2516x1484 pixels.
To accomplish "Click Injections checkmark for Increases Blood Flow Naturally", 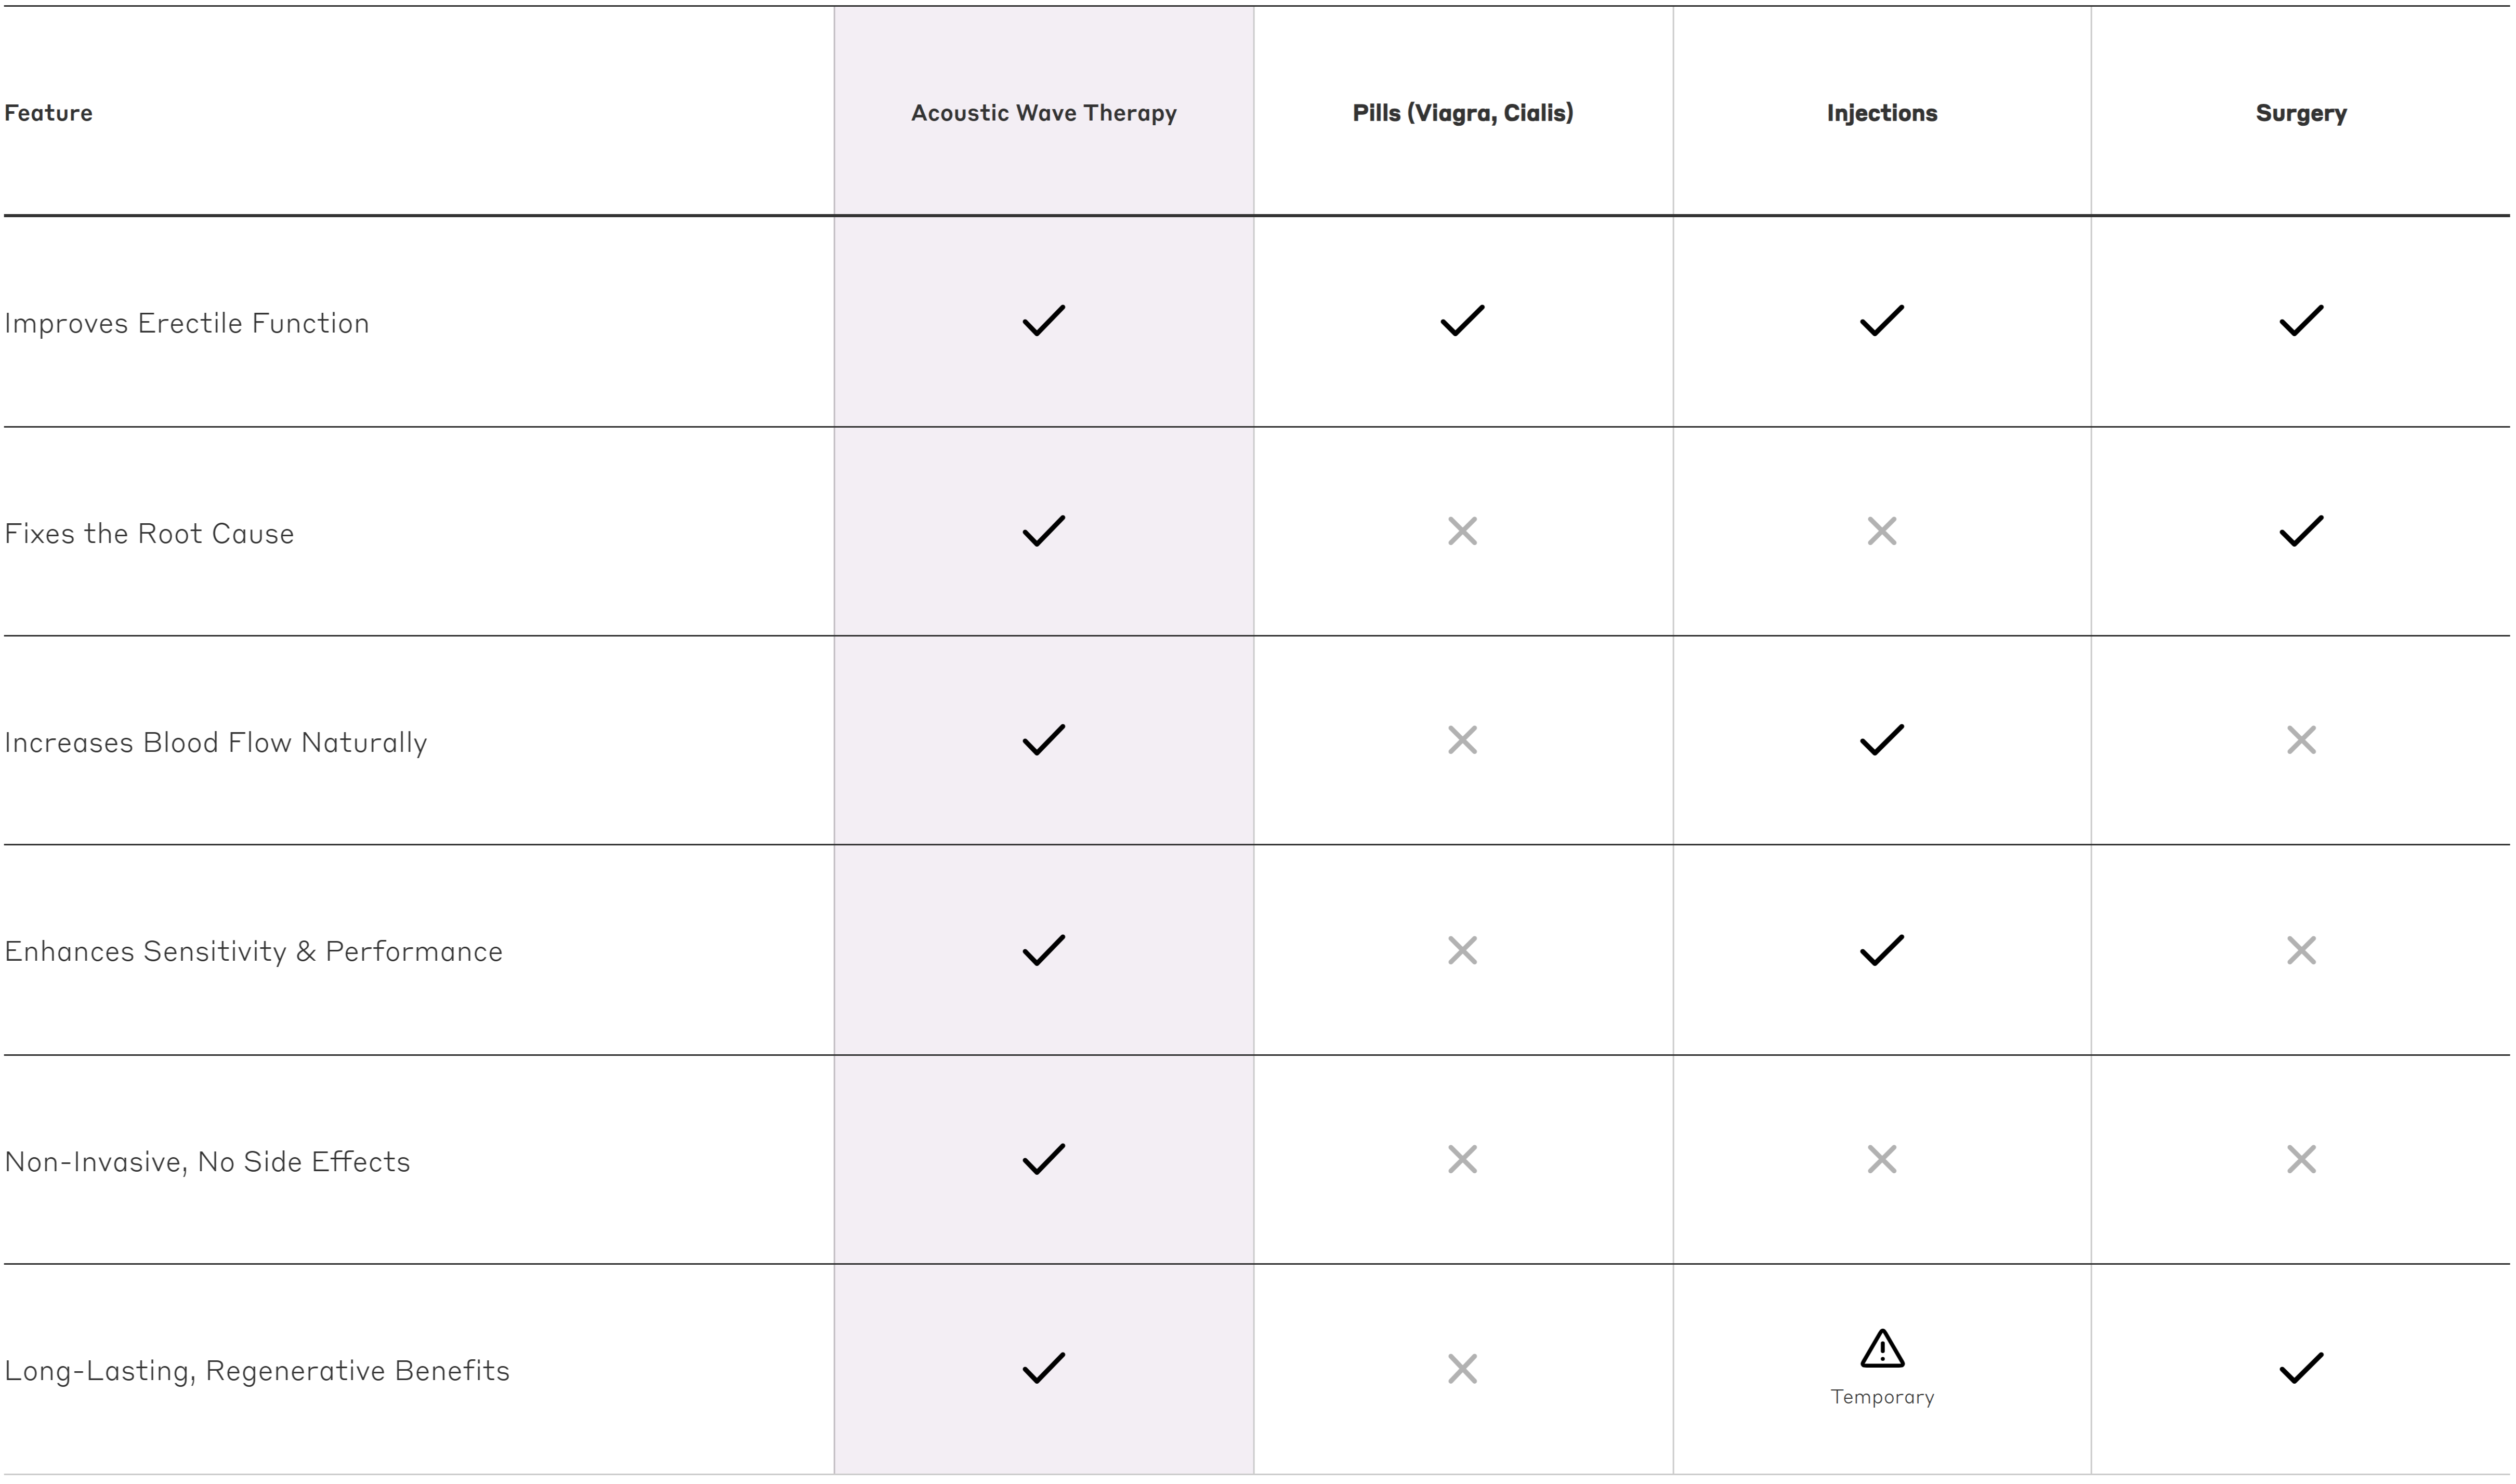I will [x=1881, y=740].
